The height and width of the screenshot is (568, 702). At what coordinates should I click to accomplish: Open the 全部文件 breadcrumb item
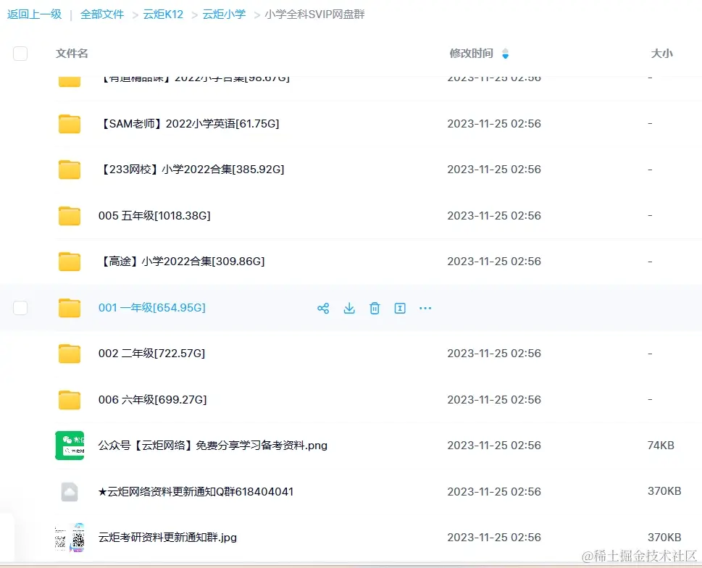[x=101, y=14]
